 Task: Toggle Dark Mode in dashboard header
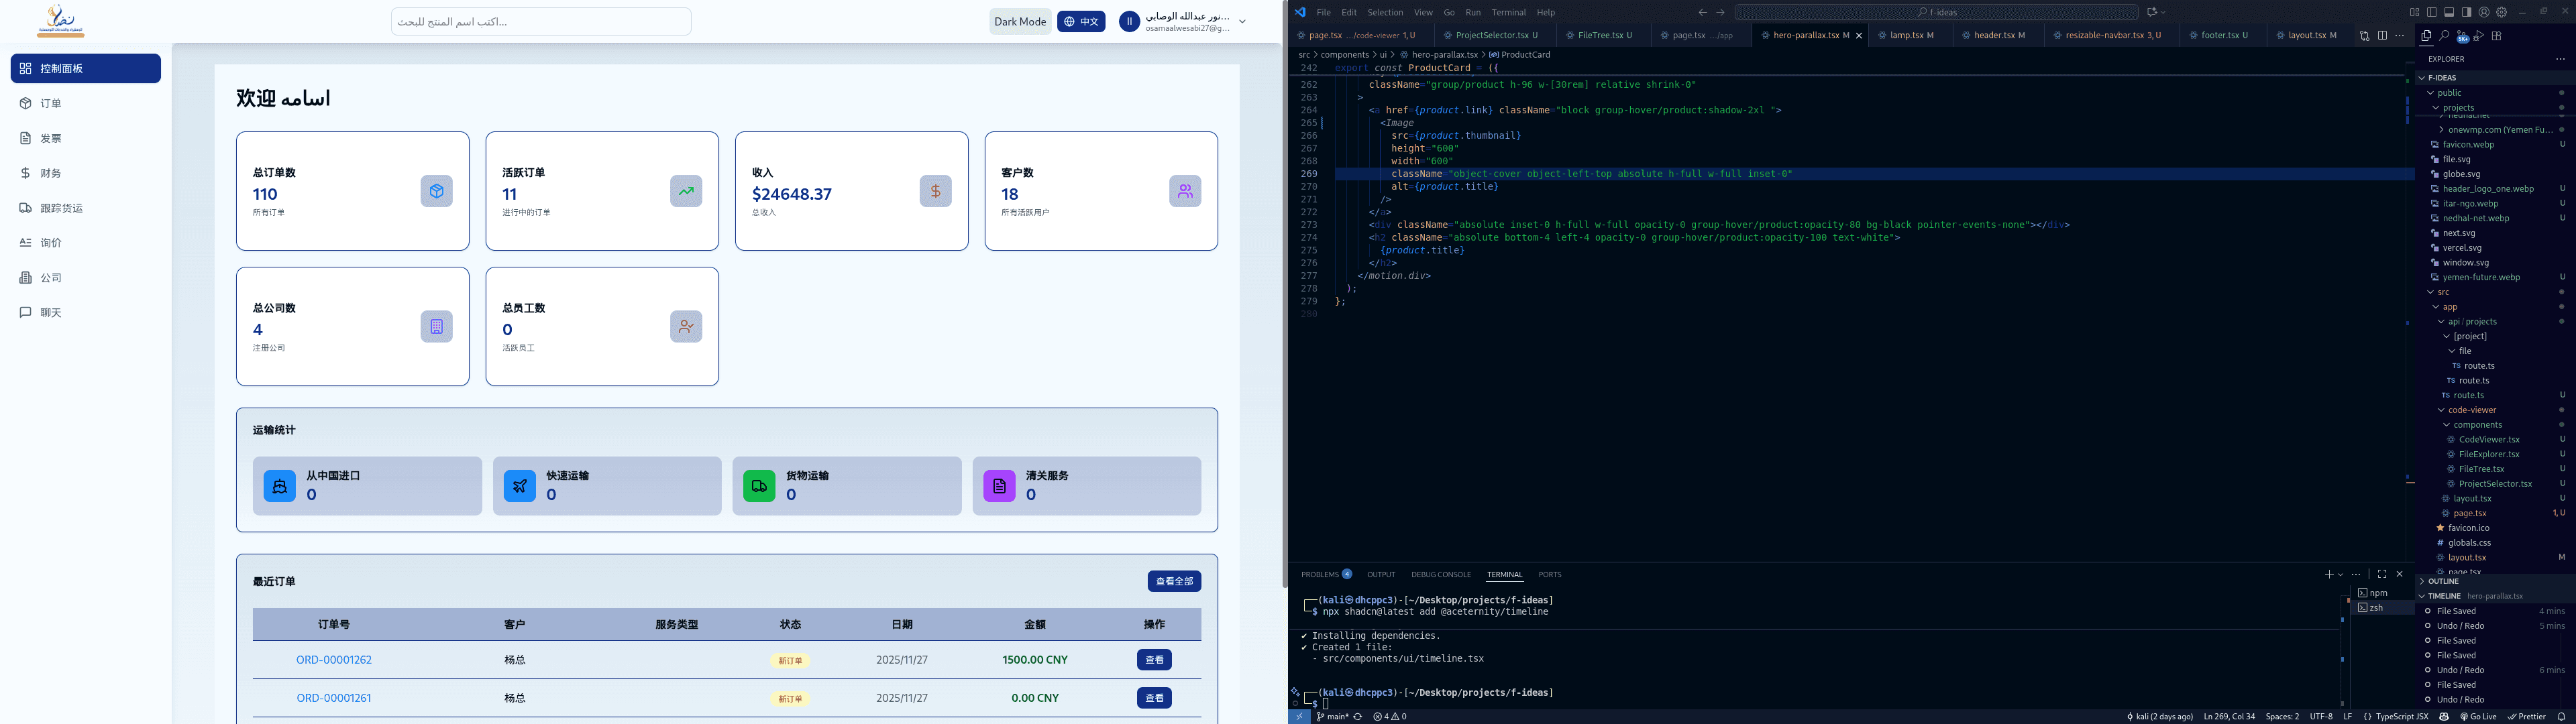(x=1020, y=21)
